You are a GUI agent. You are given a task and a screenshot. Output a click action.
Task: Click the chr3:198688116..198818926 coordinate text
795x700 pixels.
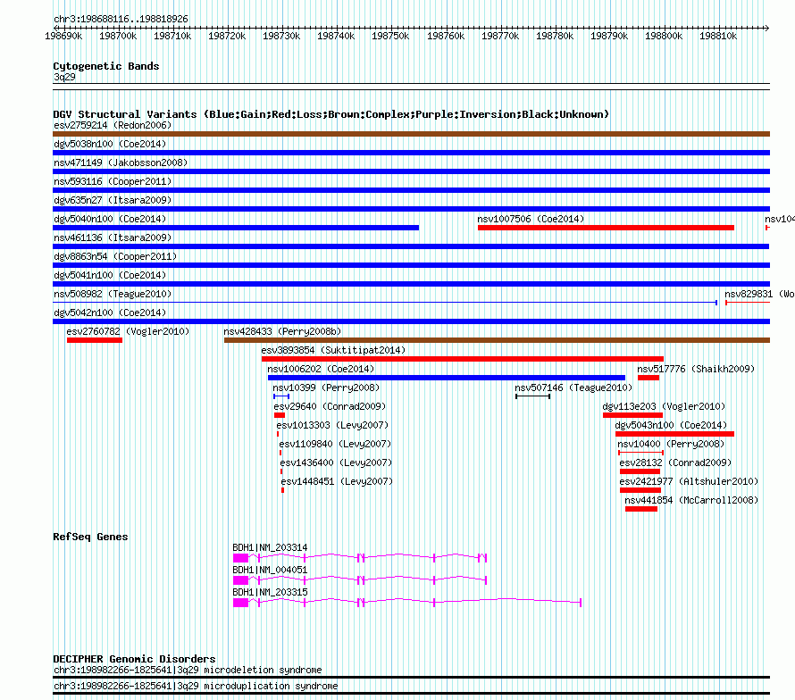121,19
